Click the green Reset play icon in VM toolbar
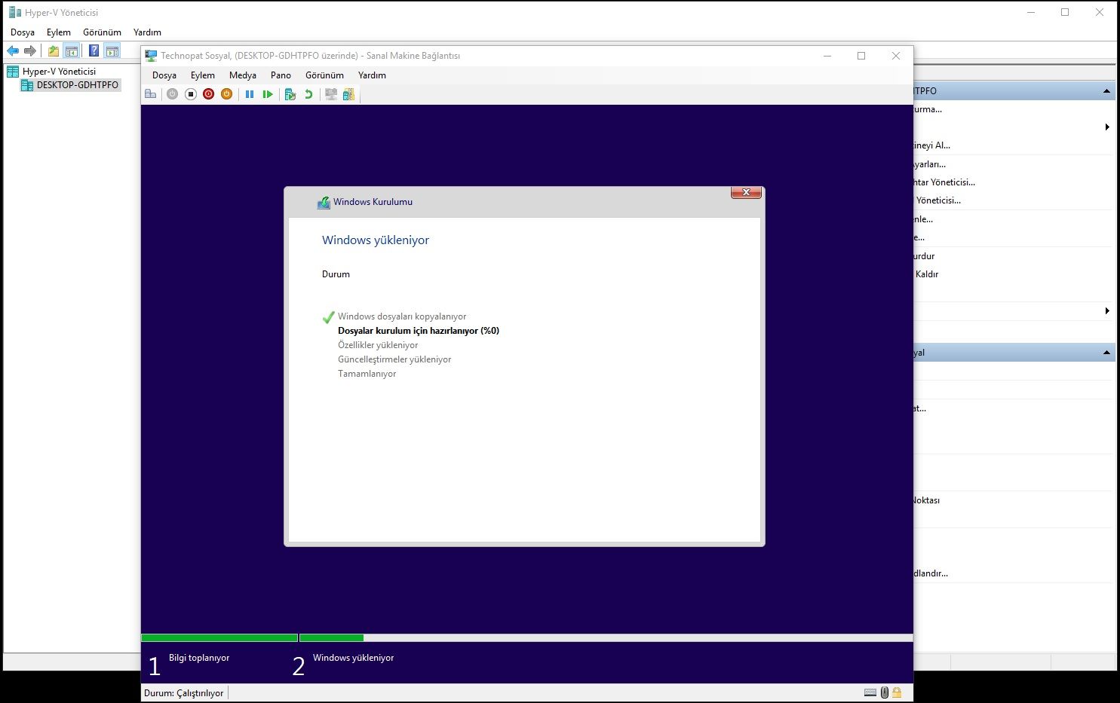This screenshot has height=703, width=1120. tap(268, 94)
